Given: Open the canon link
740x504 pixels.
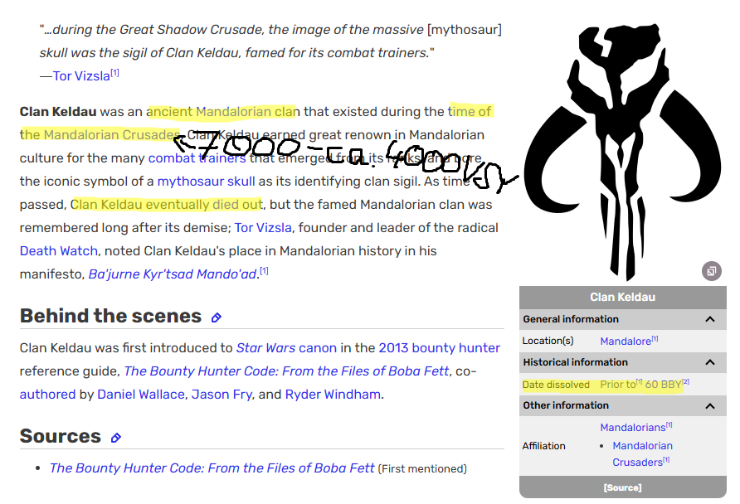Looking at the screenshot, I should point(318,348).
